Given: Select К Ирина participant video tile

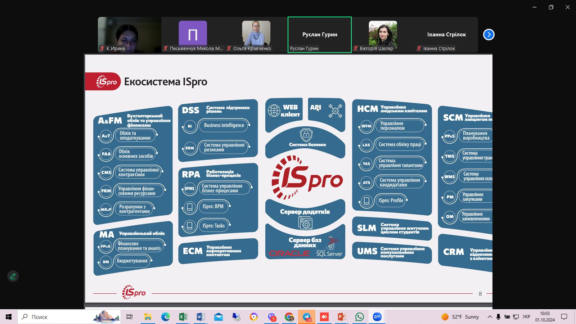Looking at the screenshot, I should point(130,35).
